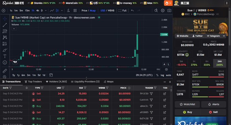Open chart settings gear
This screenshot has width=231, height=125.
(163, 11)
